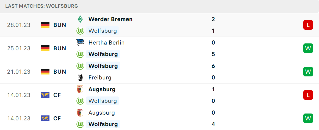
Task: Click red L badge for Augsburg 1-0 match
Action: coord(308,95)
